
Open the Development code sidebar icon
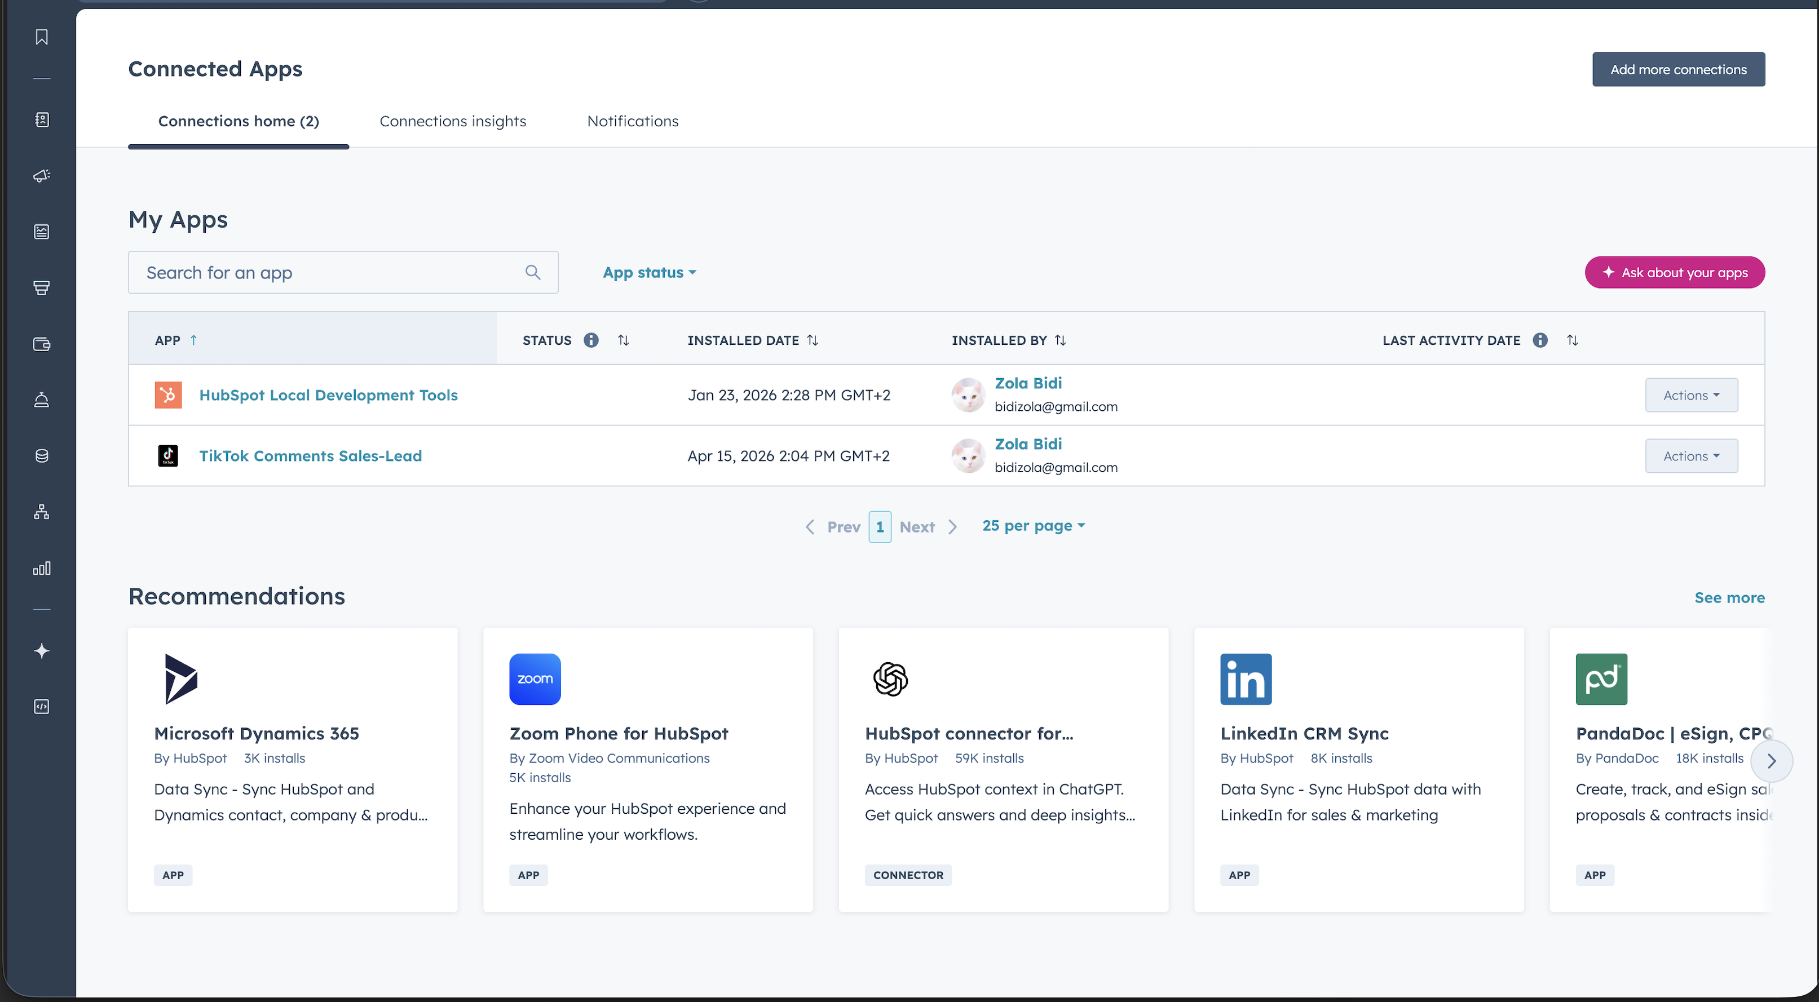click(42, 706)
